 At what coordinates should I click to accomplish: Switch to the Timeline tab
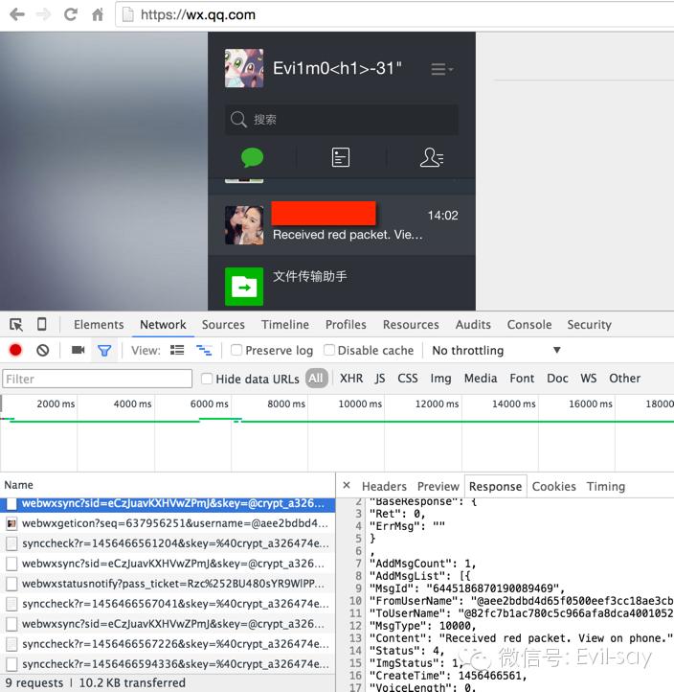click(285, 325)
